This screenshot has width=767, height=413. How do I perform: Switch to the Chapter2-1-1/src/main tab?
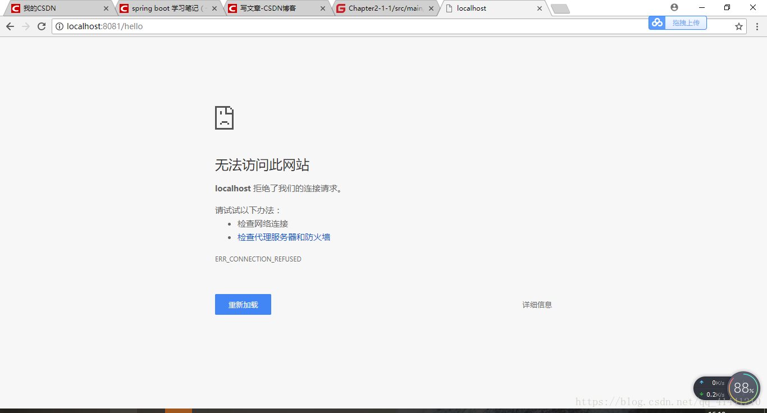(x=386, y=8)
